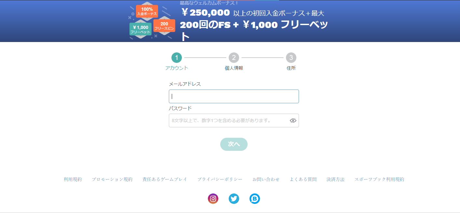The image size is (460, 213).
Task: Click the 200 フリースピン badge
Action: pos(164,26)
